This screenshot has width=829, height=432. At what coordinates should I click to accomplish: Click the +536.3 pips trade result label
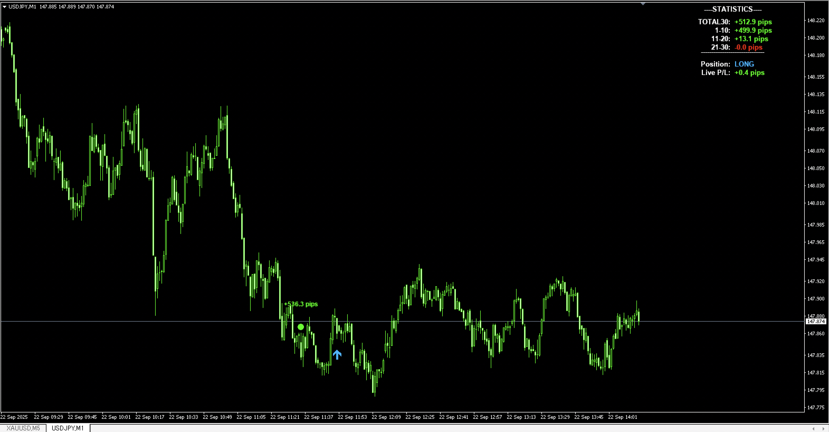301,304
